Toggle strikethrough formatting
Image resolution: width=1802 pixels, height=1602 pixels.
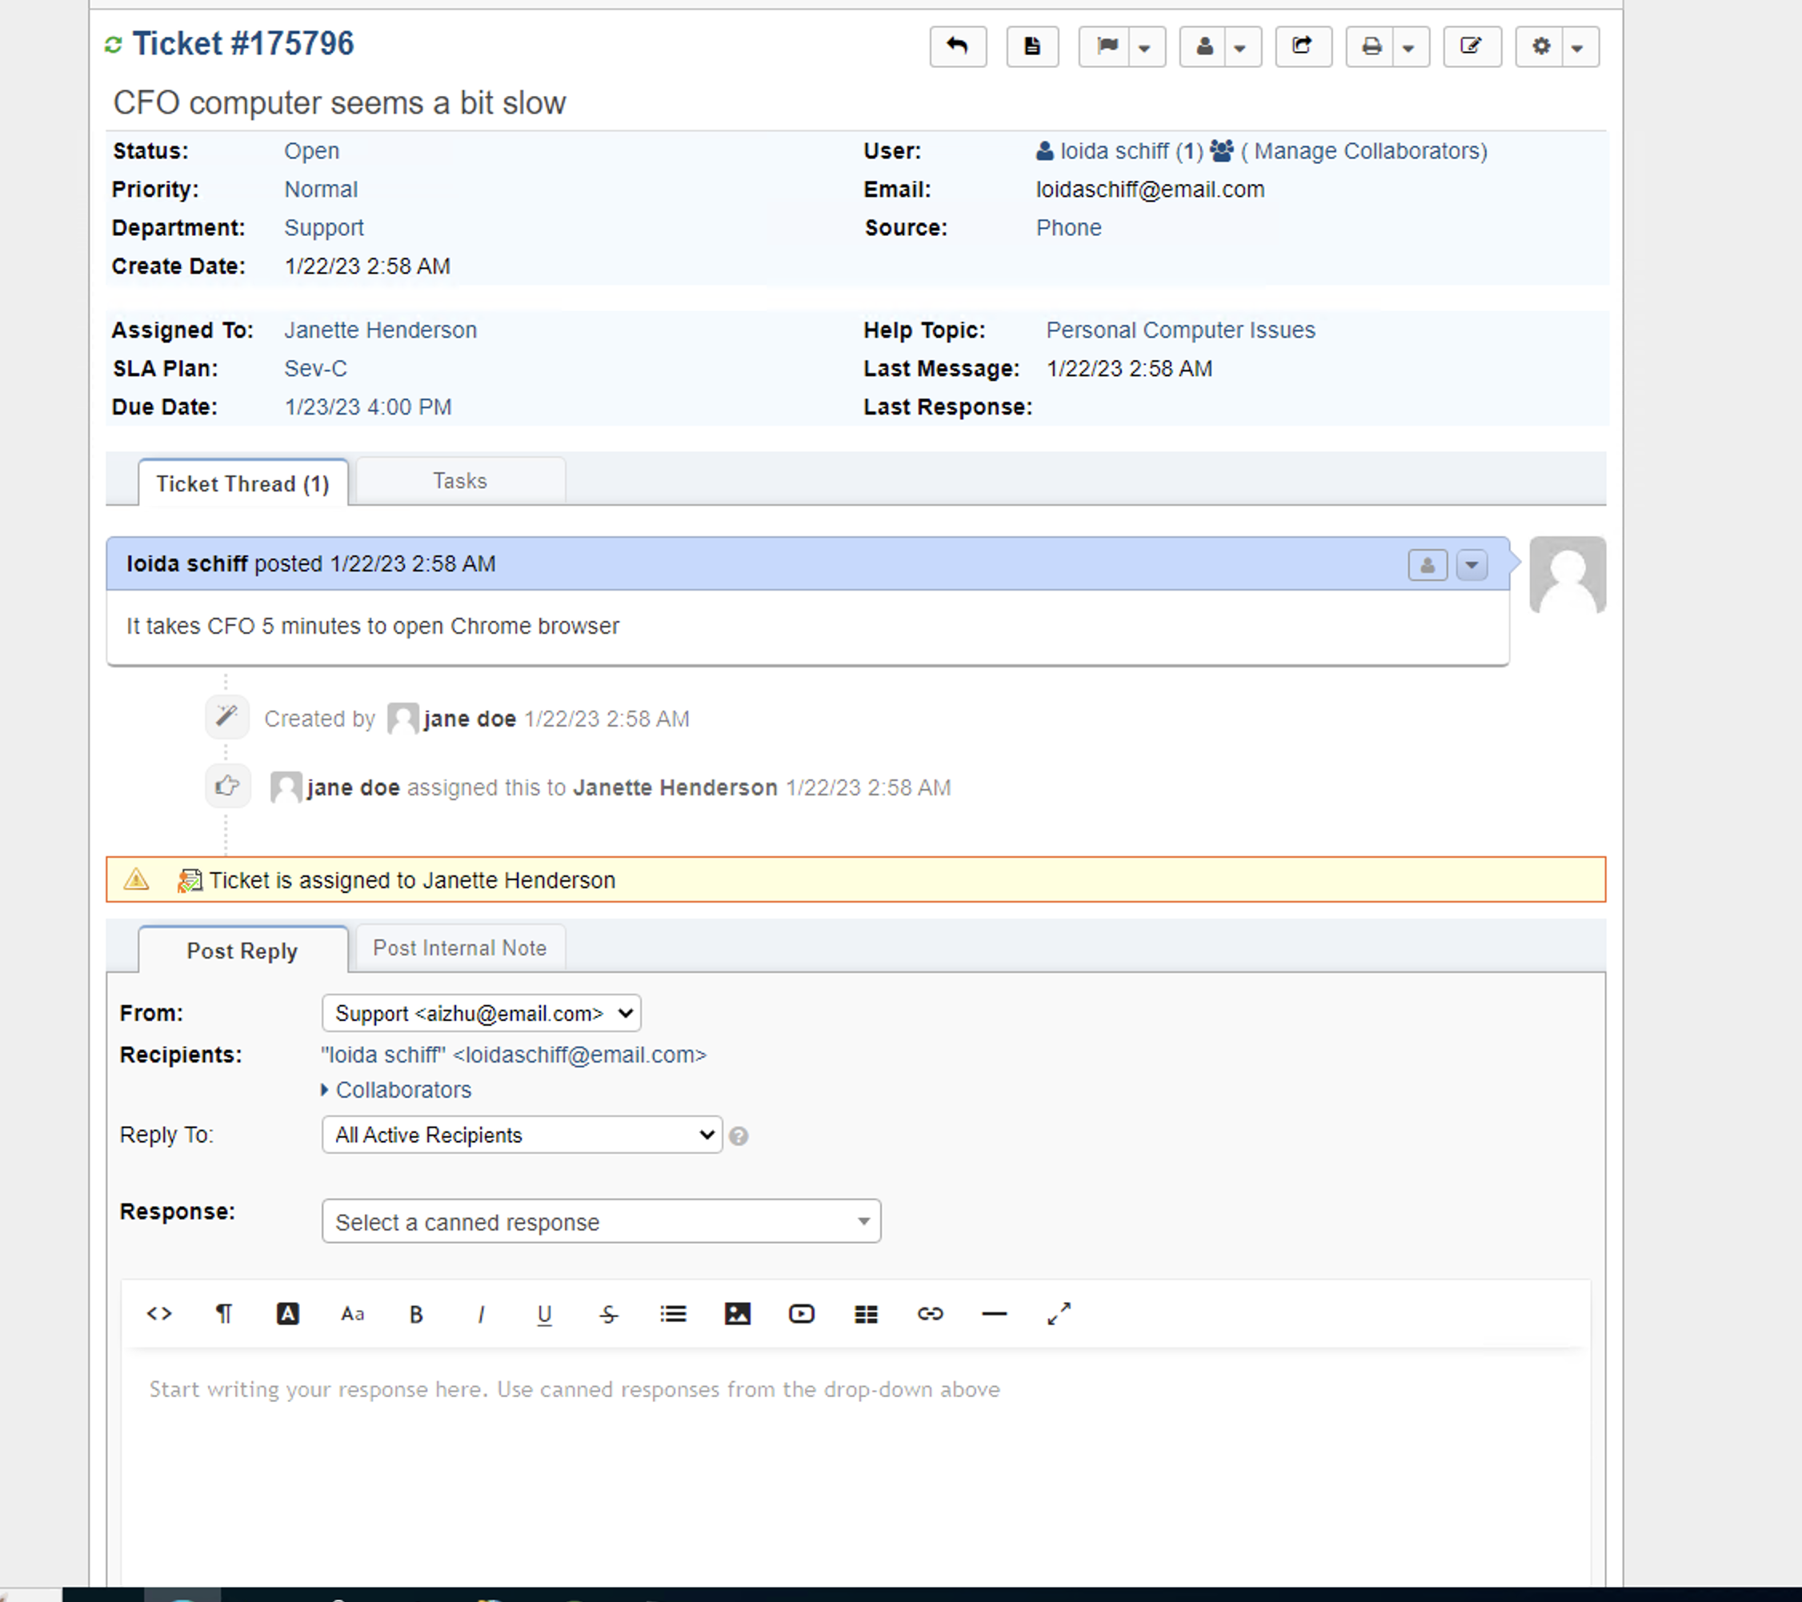(x=608, y=1313)
